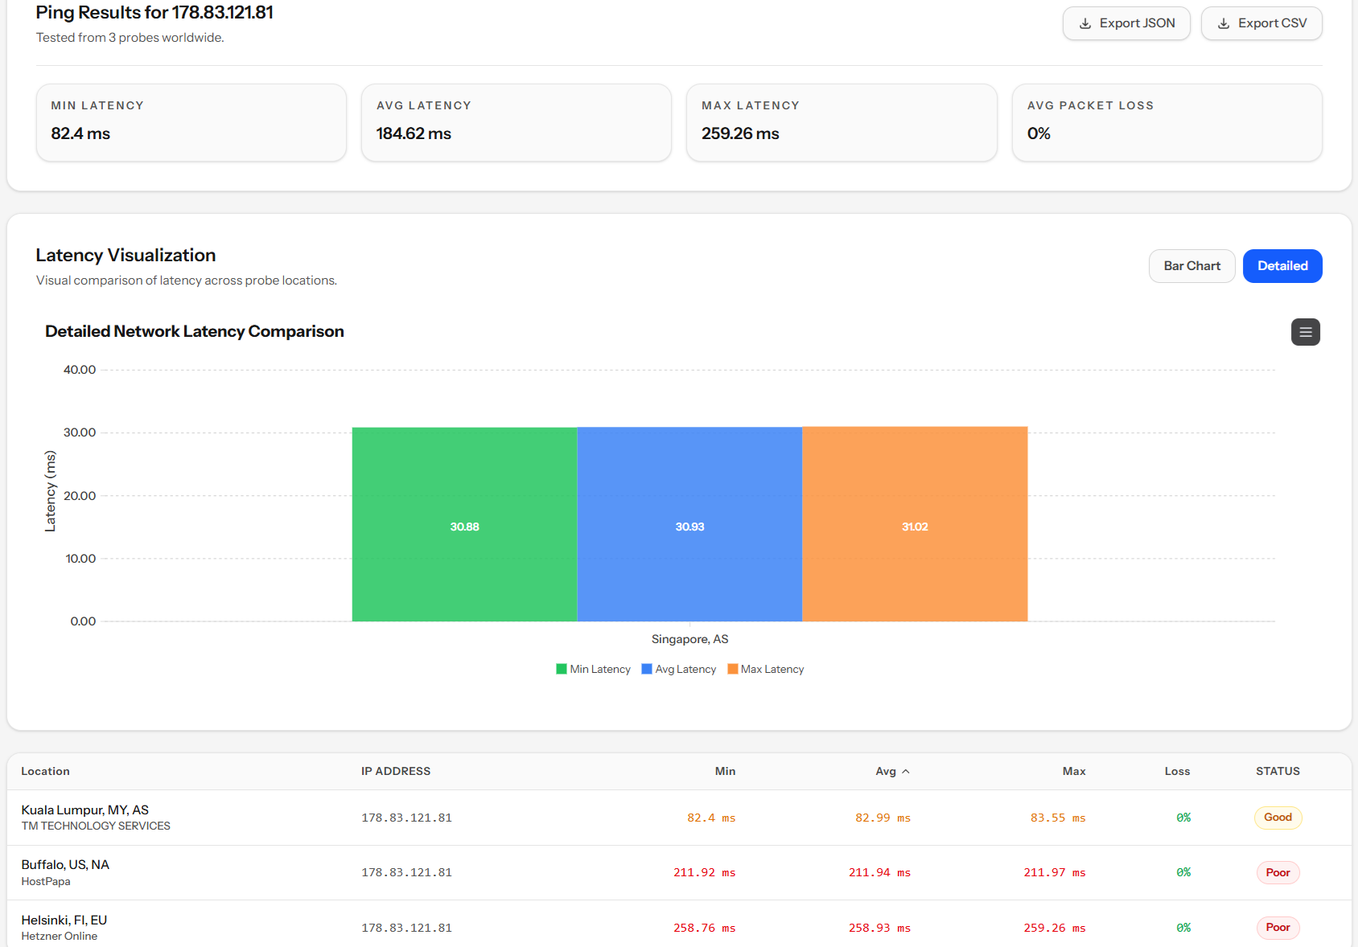
Task: Click Detailed Network Latency Comparison title
Action: coord(195,332)
